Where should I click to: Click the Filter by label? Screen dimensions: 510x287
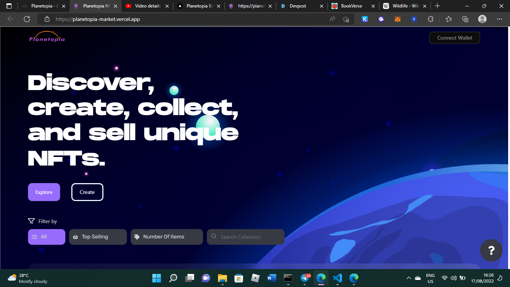point(47,221)
